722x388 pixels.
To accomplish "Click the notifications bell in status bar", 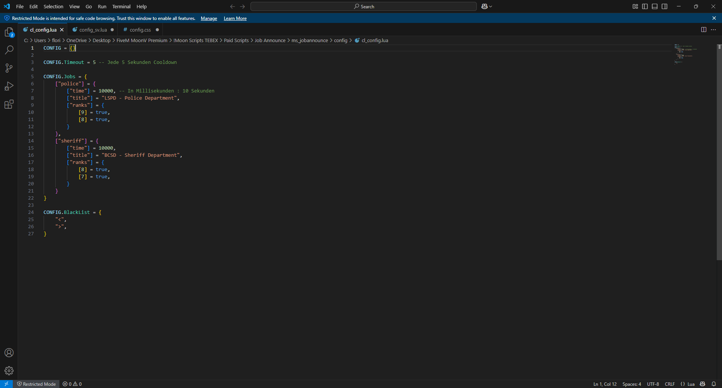I will pos(714,384).
